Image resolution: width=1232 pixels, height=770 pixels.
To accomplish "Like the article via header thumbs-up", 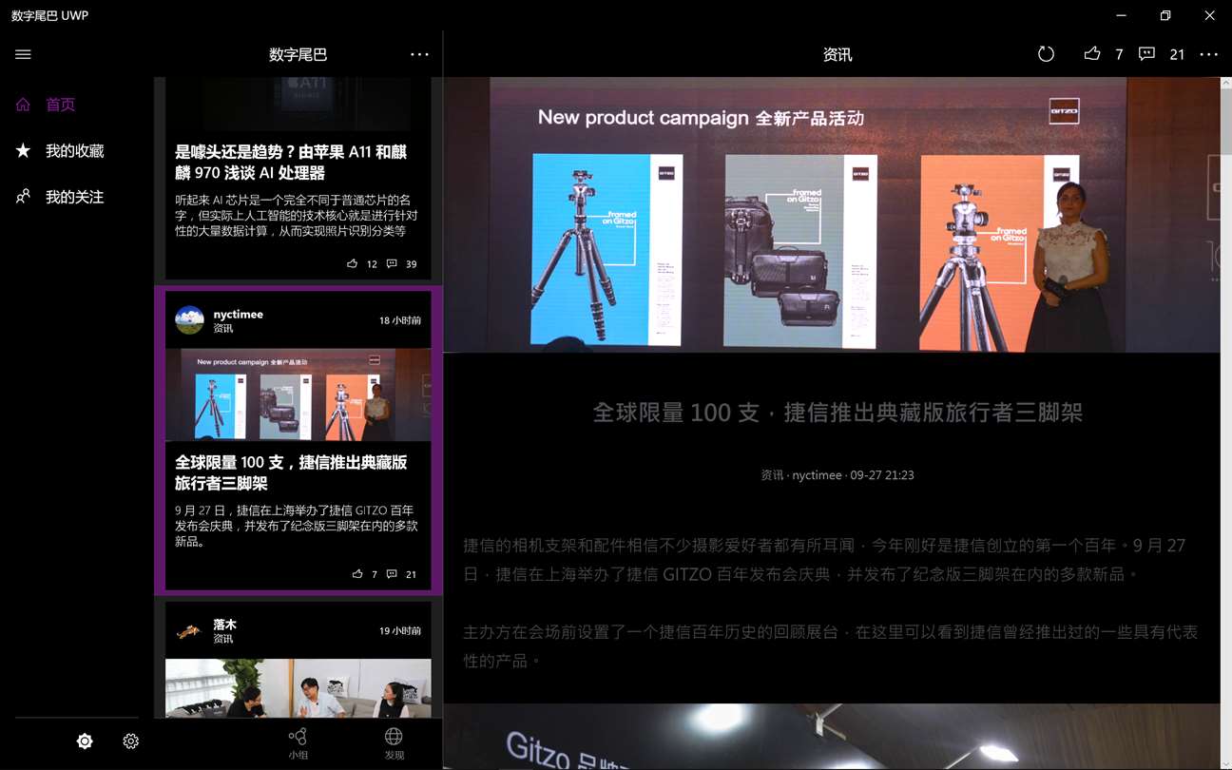I will tap(1091, 54).
